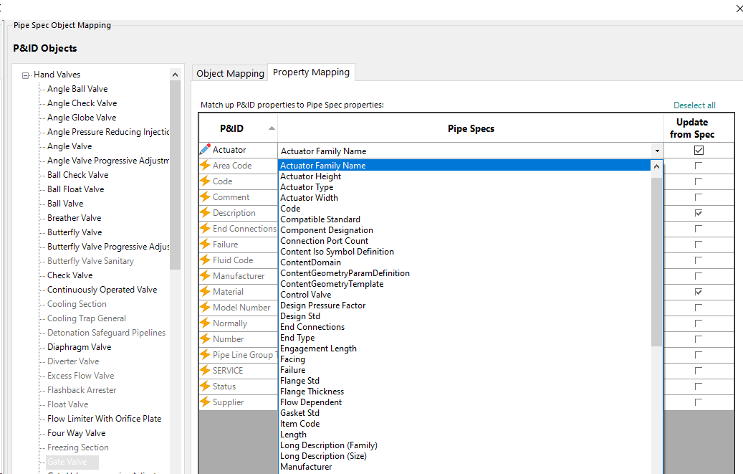Click the lightning icon next to Area Code
Screen dimensions: 743x474
point(205,165)
